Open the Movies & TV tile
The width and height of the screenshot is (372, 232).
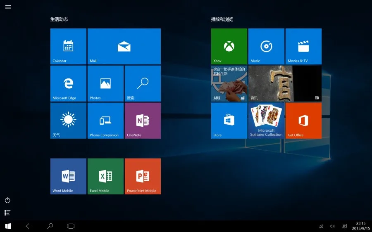click(x=304, y=47)
